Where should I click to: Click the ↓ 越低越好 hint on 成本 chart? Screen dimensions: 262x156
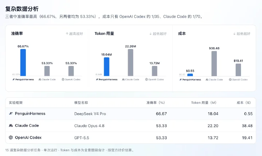click(242, 34)
